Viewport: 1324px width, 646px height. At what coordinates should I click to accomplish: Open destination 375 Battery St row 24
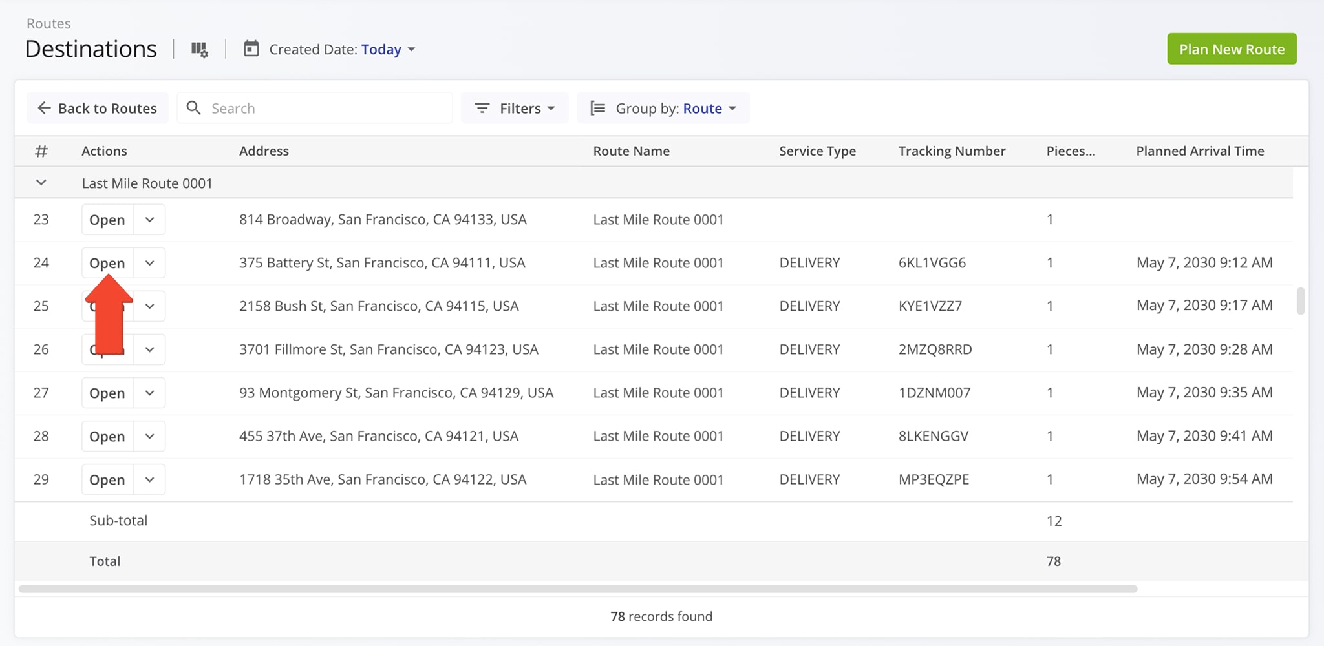tap(107, 263)
